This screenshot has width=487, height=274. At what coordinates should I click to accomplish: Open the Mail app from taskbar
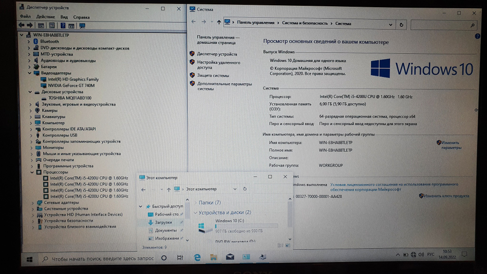[x=230, y=256]
